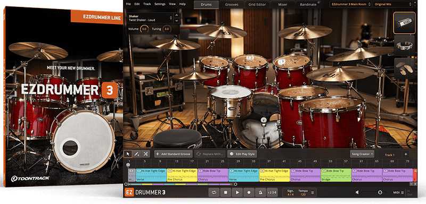Click the hi-hat cymbals in the kit
The width and height of the screenshot is (426, 204).
[x=194, y=76]
